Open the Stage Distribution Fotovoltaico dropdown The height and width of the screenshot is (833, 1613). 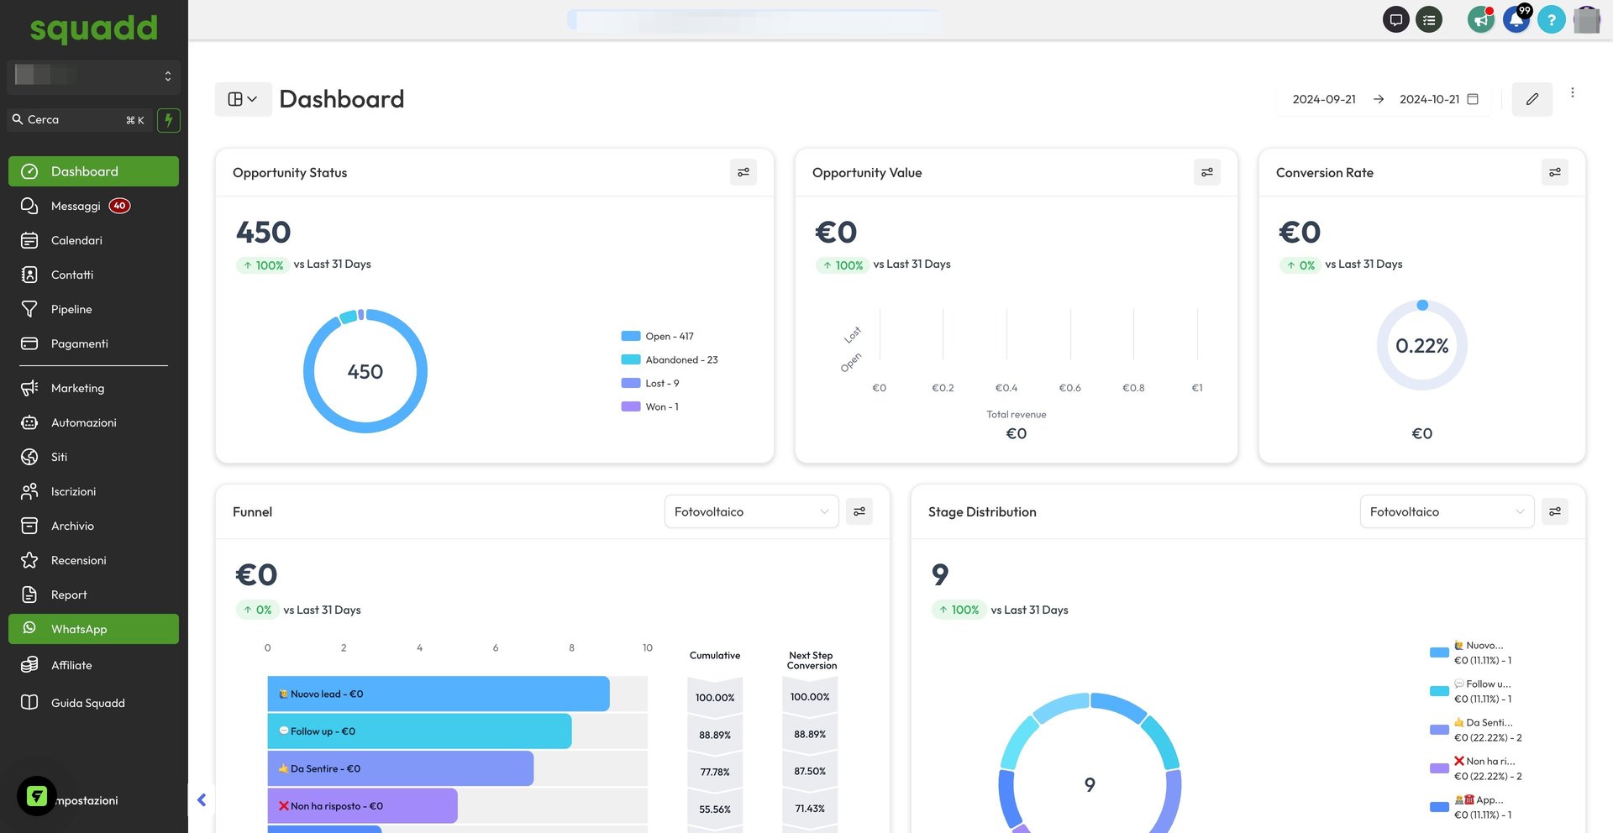[x=1447, y=511]
